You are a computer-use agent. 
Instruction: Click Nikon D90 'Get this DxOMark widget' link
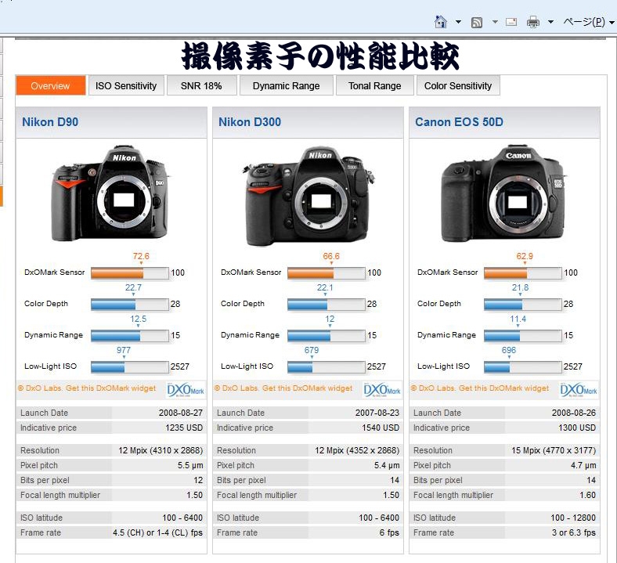click(110, 388)
